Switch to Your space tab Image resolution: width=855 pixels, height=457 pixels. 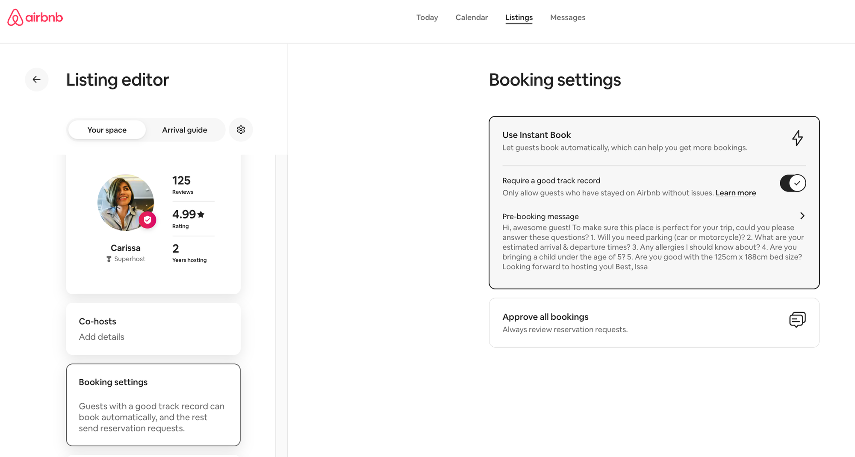[107, 130]
